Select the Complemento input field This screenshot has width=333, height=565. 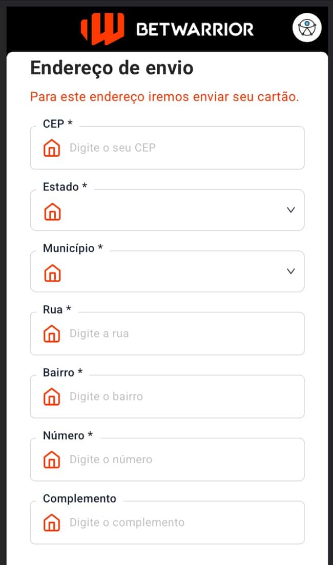154,522
